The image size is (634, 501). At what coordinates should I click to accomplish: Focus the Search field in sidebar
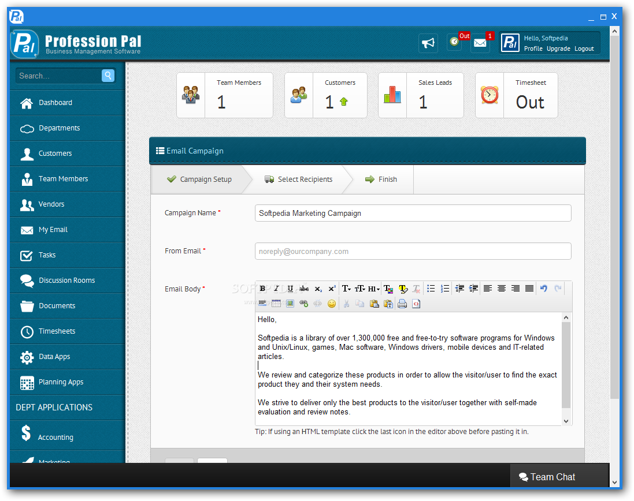(x=58, y=76)
